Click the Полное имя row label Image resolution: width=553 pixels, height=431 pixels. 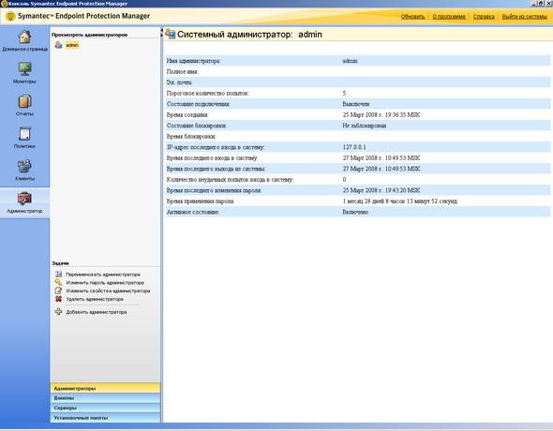coord(182,72)
